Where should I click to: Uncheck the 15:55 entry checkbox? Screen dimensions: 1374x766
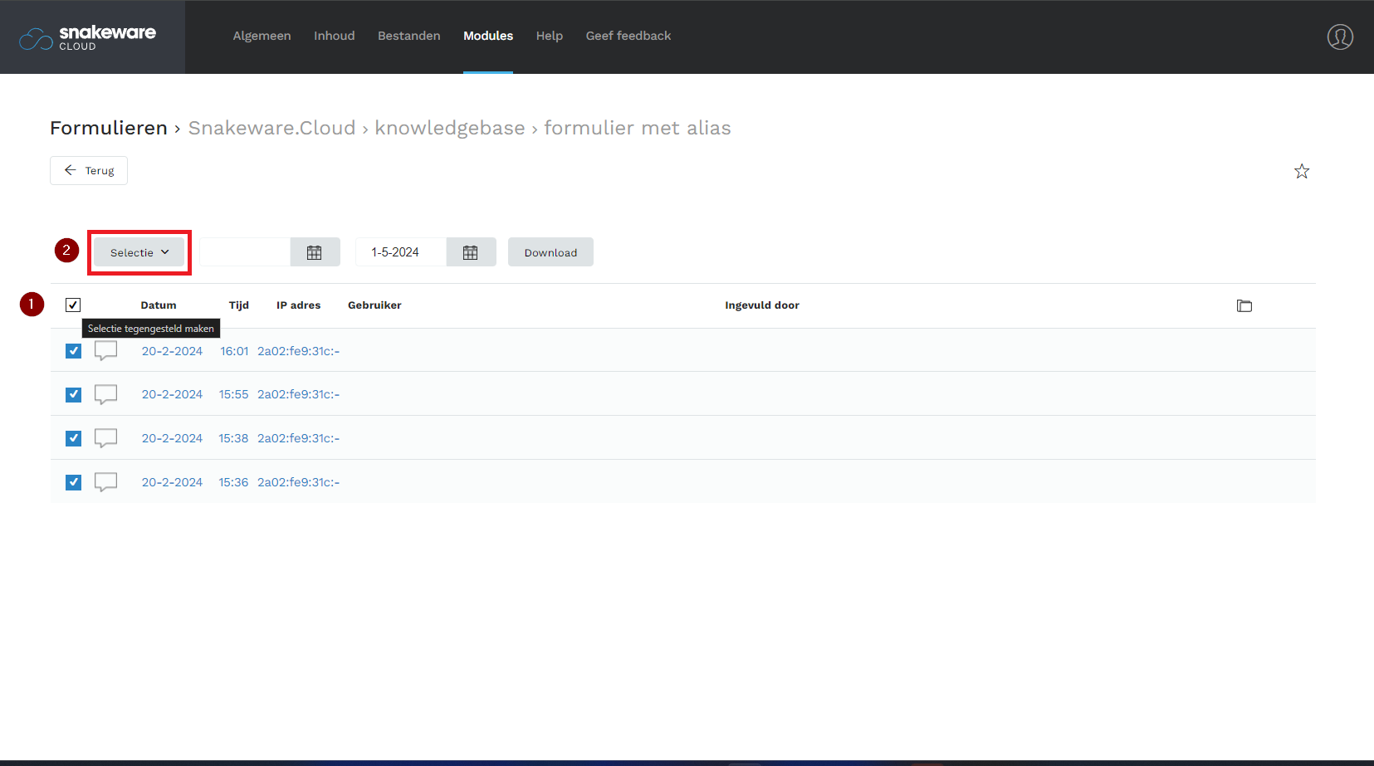[73, 394]
